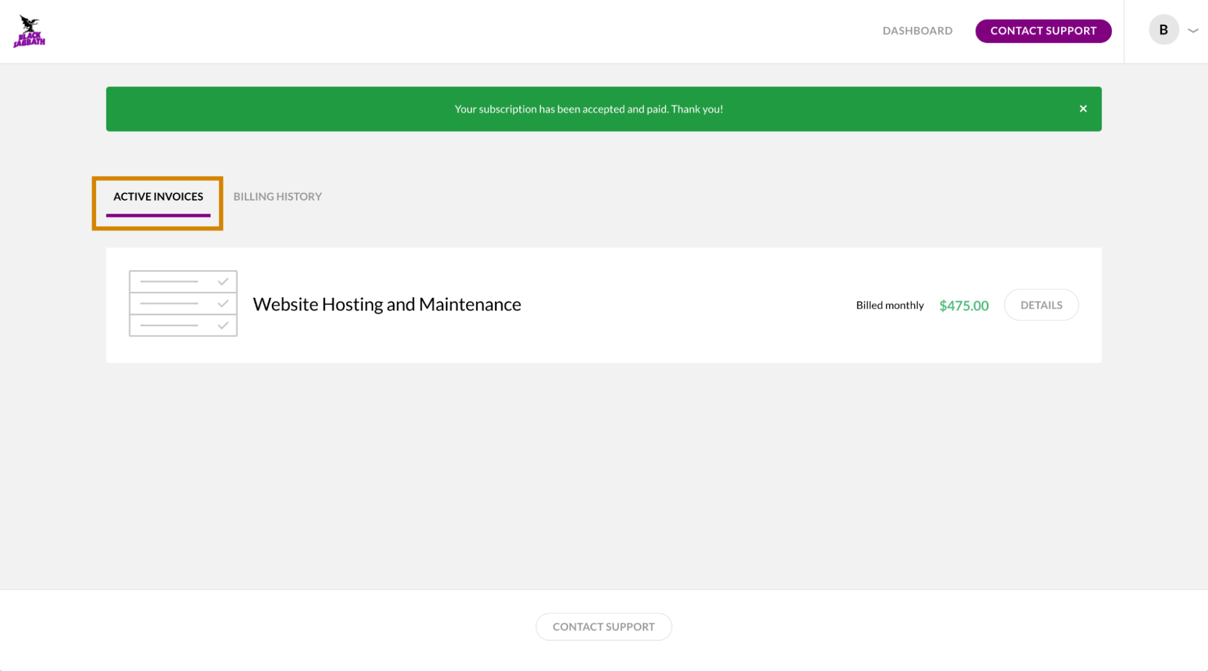
Task: Click the subscription accepted message text
Action: tap(589, 109)
